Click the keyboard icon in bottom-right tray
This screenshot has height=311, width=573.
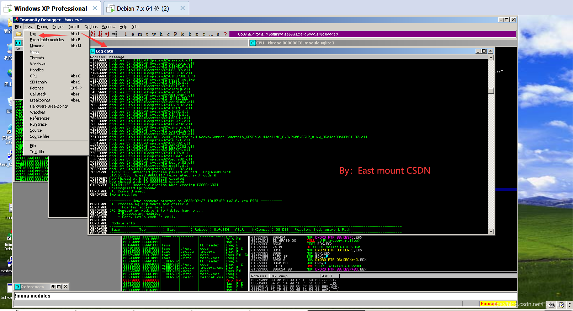click(x=551, y=305)
